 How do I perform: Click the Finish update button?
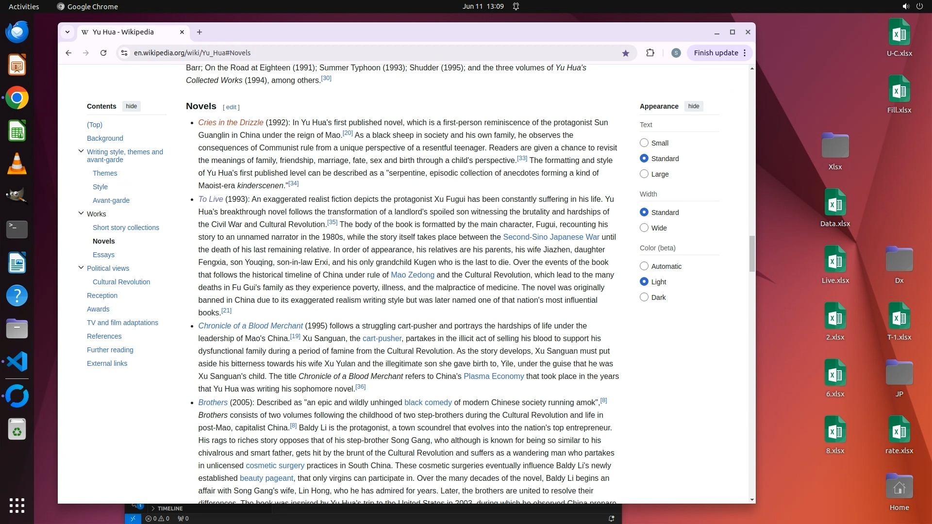[x=716, y=53]
